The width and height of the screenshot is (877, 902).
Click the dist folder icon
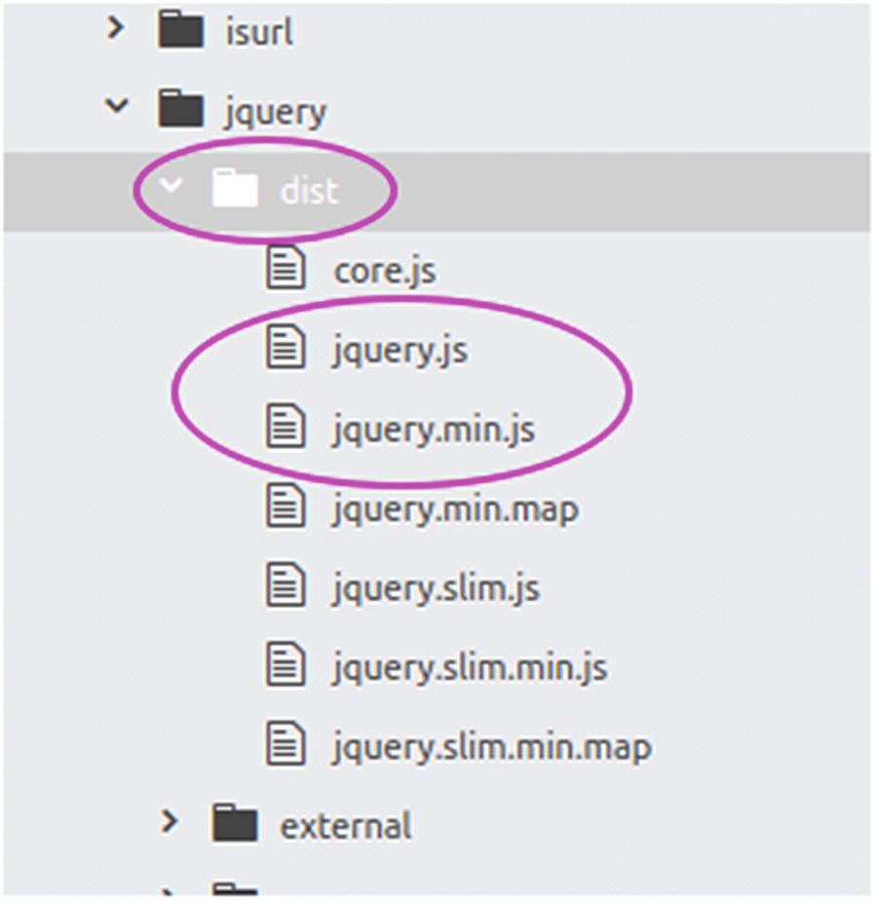[235, 187]
